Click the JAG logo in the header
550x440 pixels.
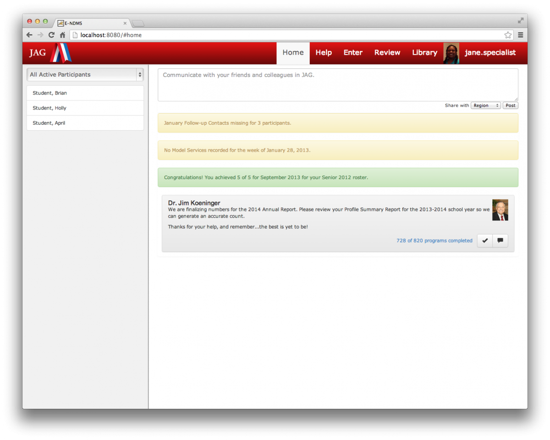tap(50, 53)
